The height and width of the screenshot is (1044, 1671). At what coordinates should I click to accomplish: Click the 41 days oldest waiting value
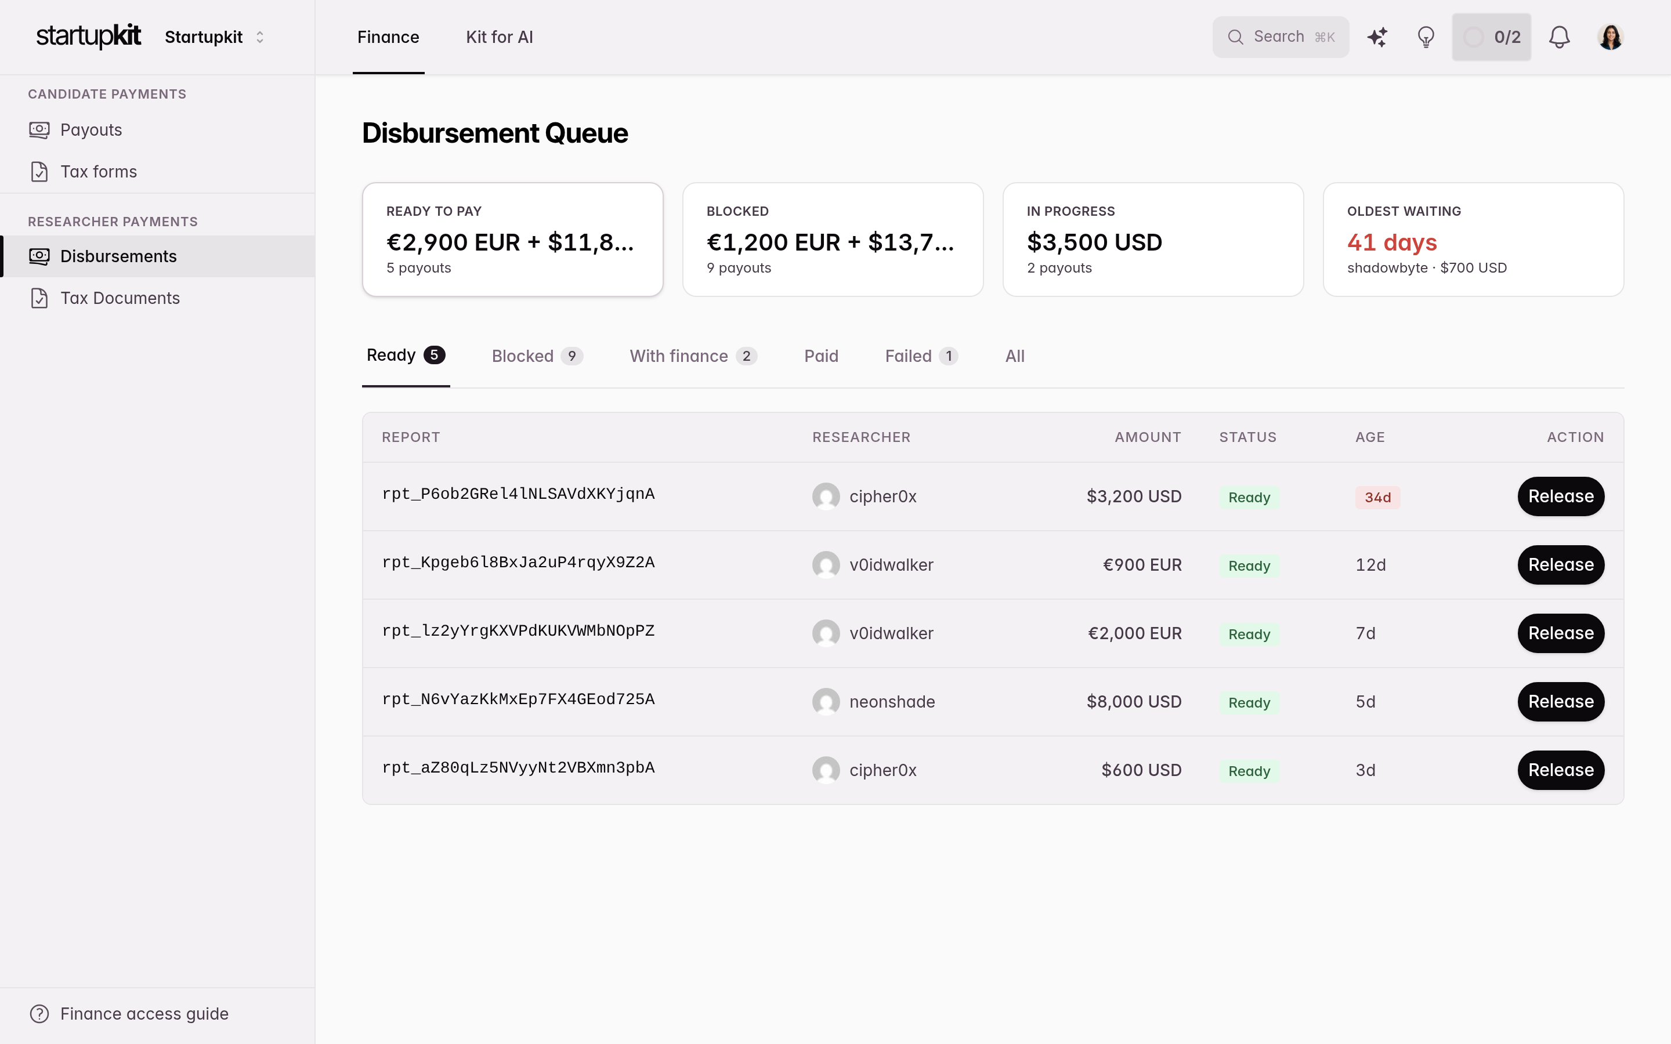1391,242
